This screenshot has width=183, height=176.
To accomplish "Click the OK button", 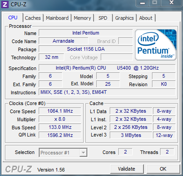I will point(163,169).
